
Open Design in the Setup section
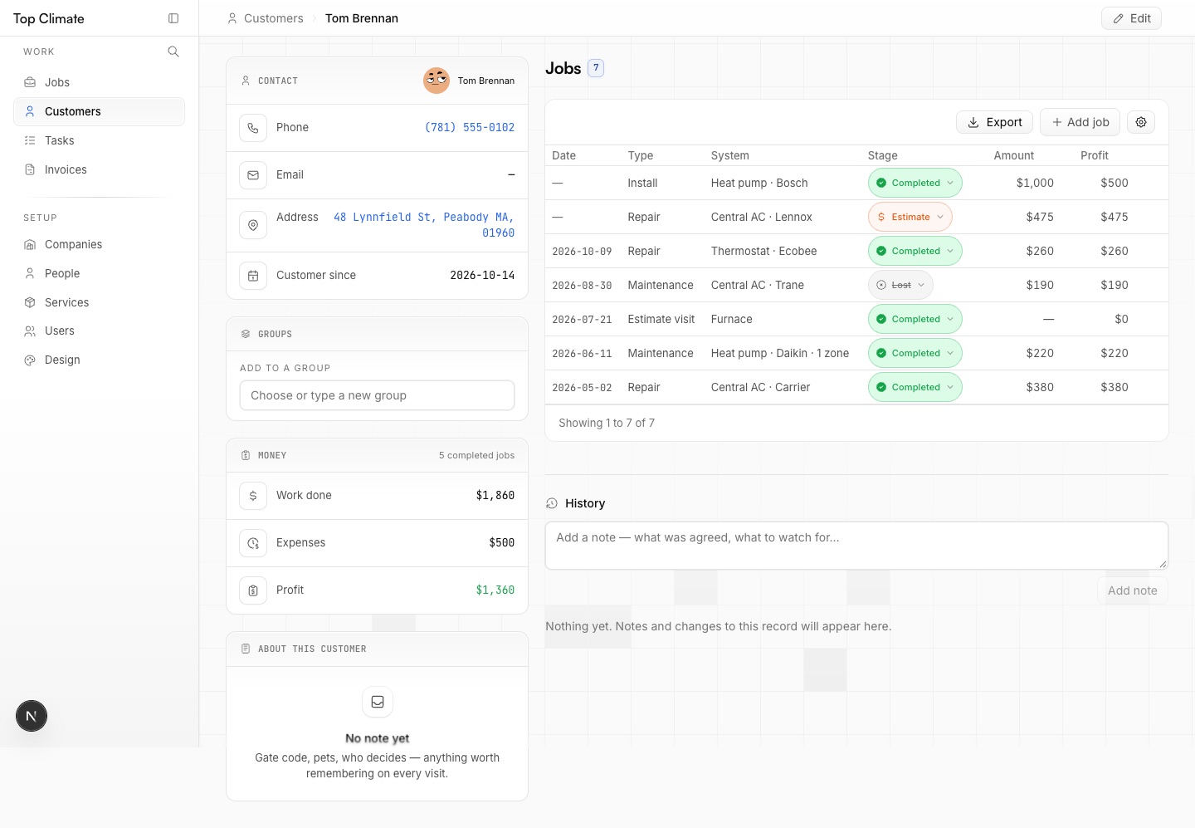[99, 360]
